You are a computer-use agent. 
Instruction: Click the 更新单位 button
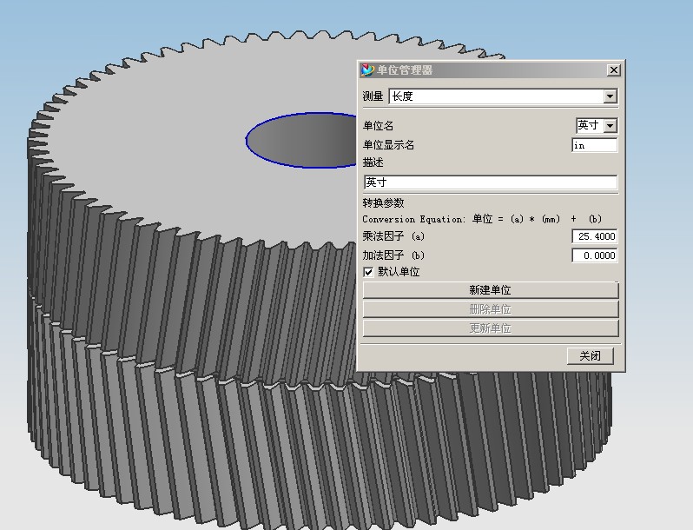point(491,328)
